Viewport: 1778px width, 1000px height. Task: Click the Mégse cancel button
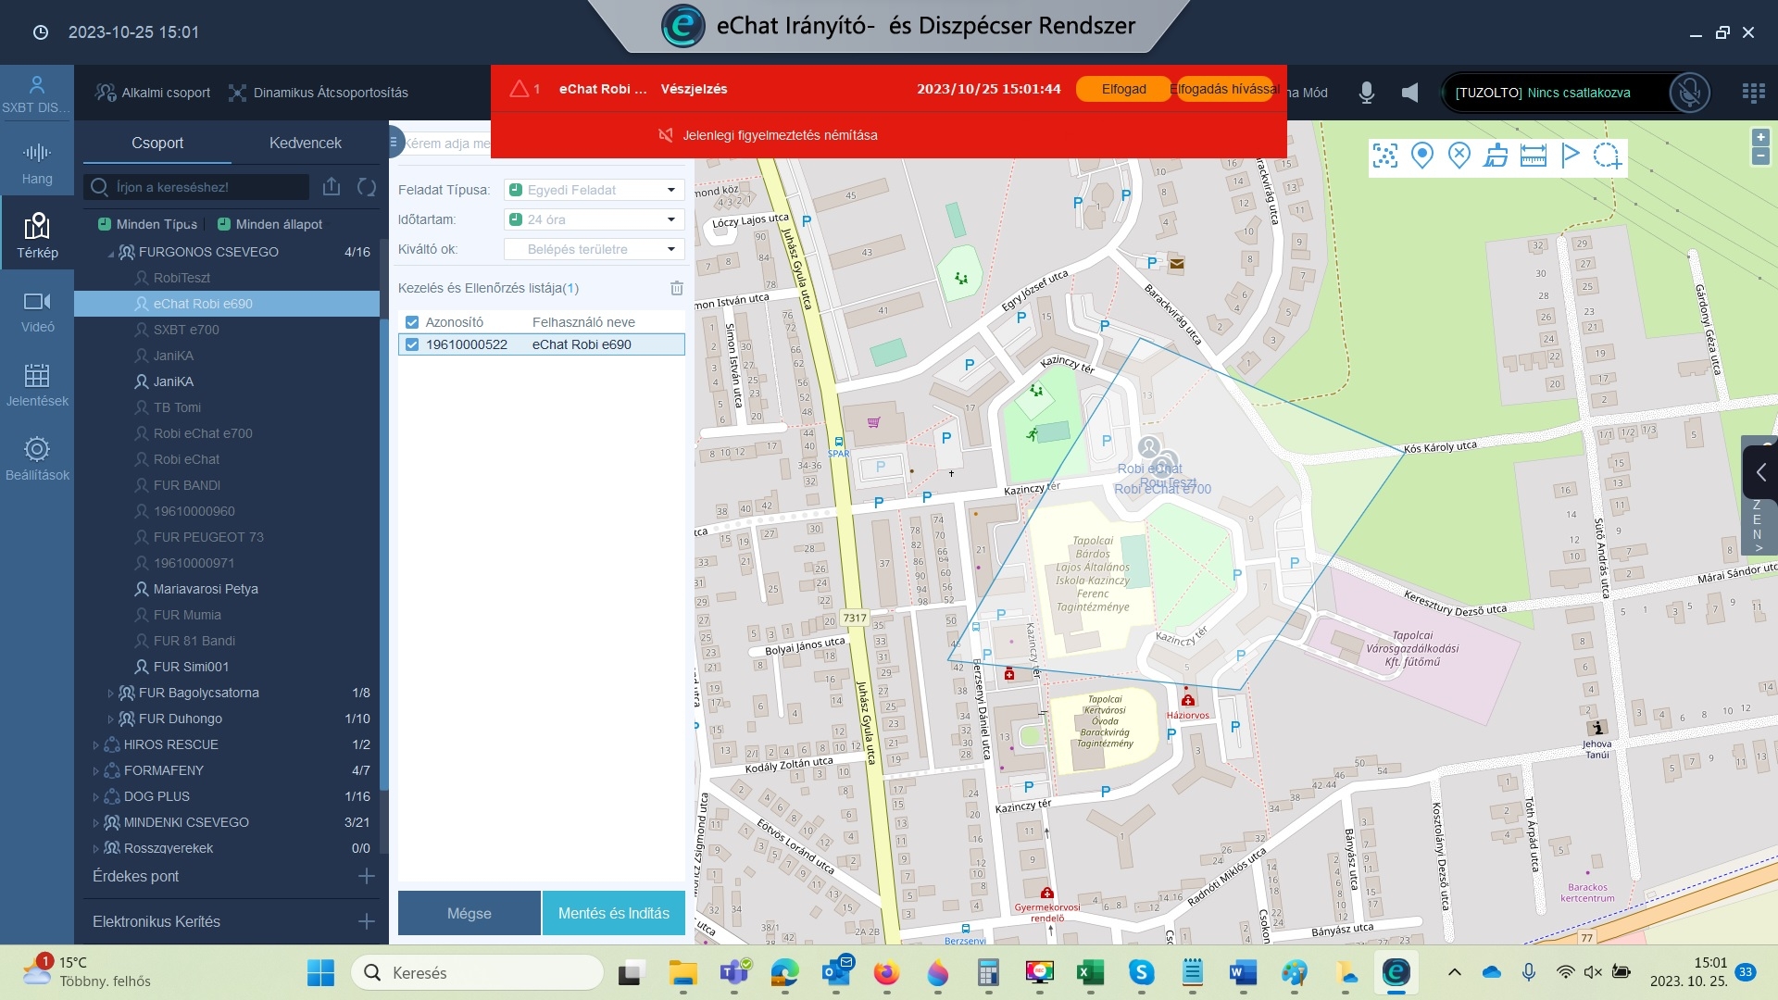pos(470,913)
